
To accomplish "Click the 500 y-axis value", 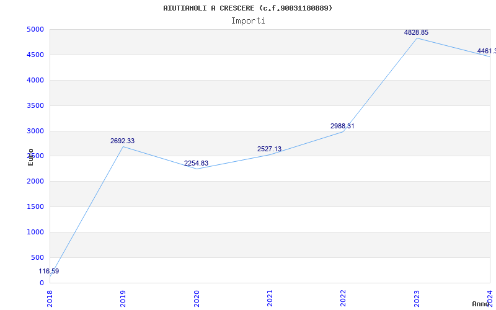I will (x=37, y=257).
